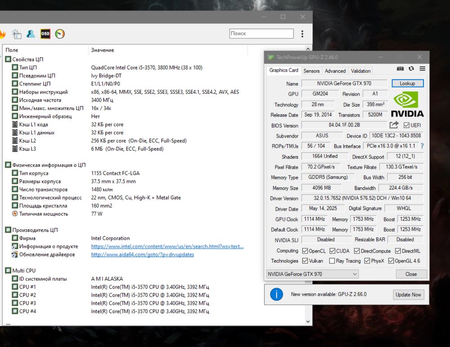Click the green gauge benchmark icon in AIDA64 toolbar

point(60,34)
